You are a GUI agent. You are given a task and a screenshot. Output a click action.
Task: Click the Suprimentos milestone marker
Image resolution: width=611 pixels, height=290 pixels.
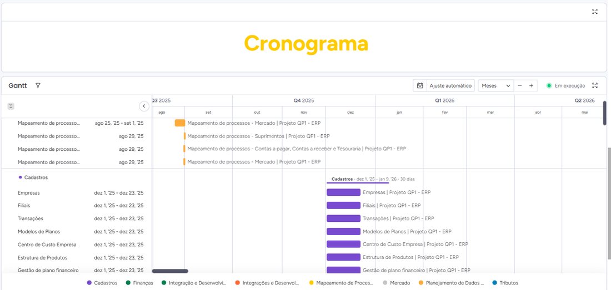tap(185, 136)
